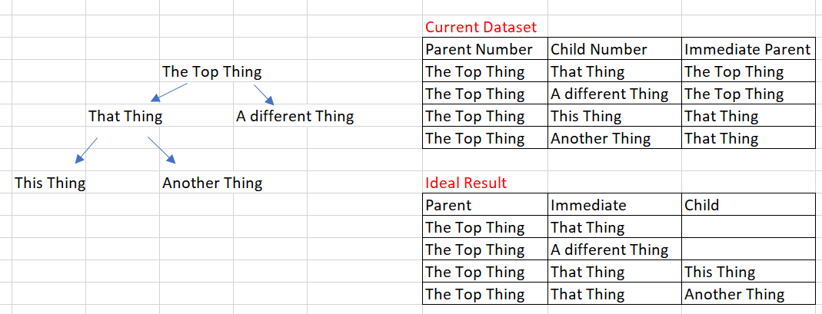Click The Top Thing diagram node

pyautogui.click(x=211, y=72)
